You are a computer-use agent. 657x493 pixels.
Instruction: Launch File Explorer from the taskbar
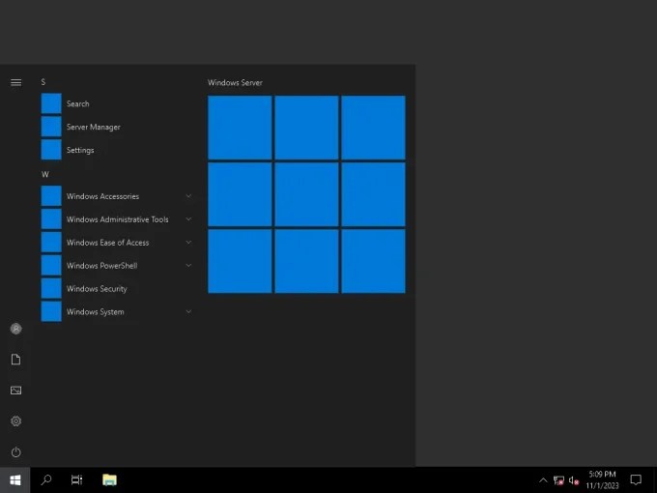(109, 480)
